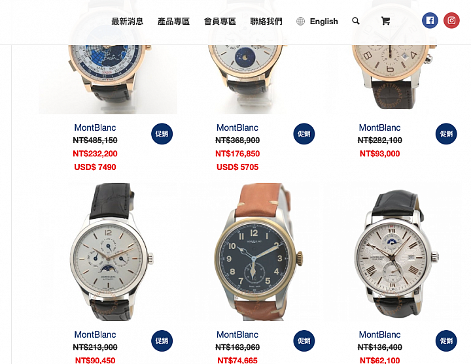This screenshot has width=471, height=364.
Task: Visit the Facebook page icon
Action: pyautogui.click(x=430, y=20)
